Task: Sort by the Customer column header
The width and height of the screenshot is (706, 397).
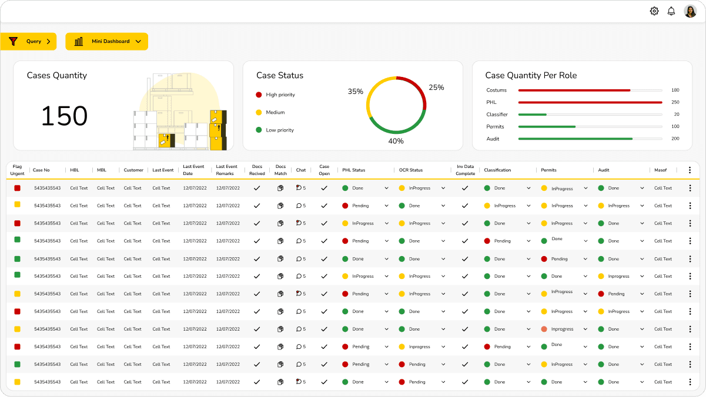Action: (x=133, y=170)
